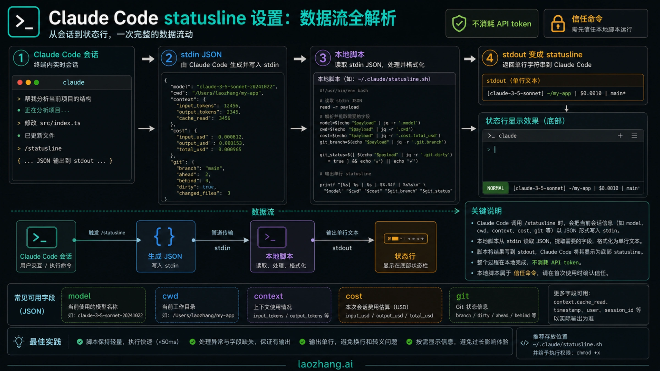
Task: Click the 状态行显示效果（底部）heading
Action: tap(525, 121)
